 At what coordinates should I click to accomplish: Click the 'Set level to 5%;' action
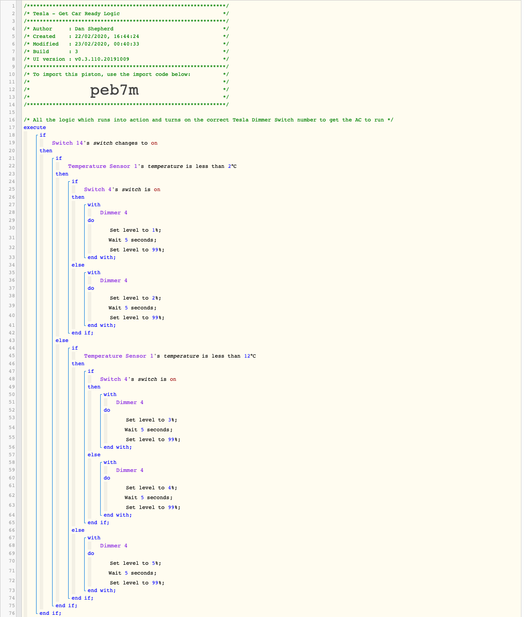tap(135, 563)
